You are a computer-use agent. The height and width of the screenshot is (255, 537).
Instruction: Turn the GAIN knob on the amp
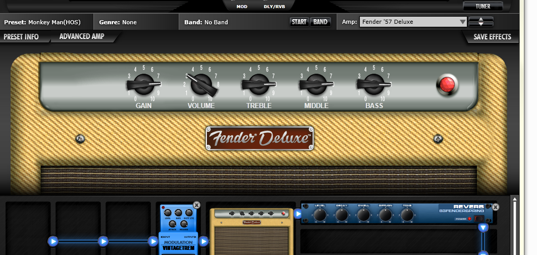(x=144, y=84)
